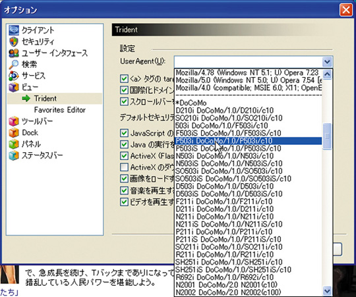Choose N503i DoCoMo/1.0/N503i/c10 entry
Viewport: 356px width, 297px height.
coord(248,156)
